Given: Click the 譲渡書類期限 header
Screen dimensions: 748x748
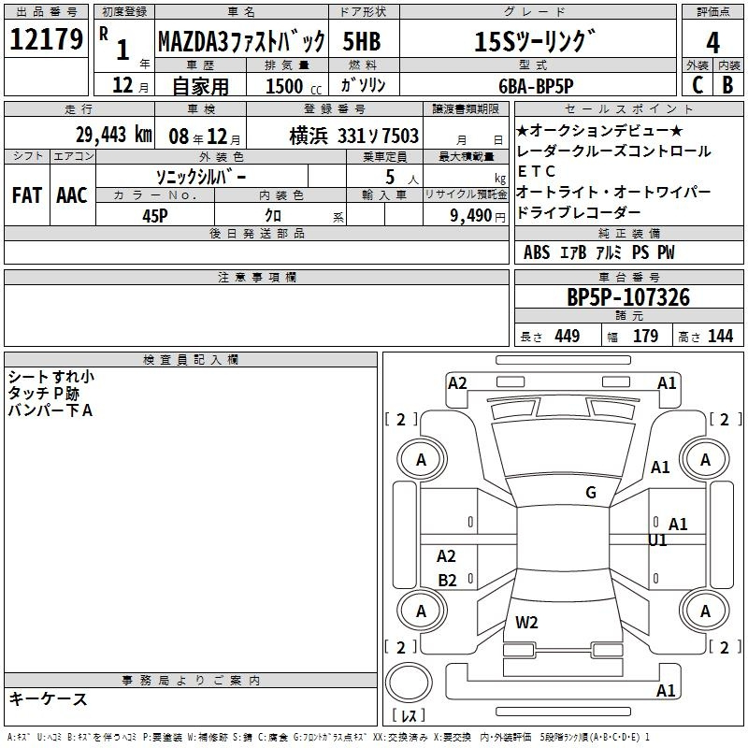Looking at the screenshot, I should [466, 108].
